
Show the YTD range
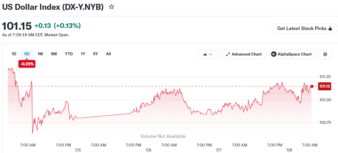tap(69, 54)
